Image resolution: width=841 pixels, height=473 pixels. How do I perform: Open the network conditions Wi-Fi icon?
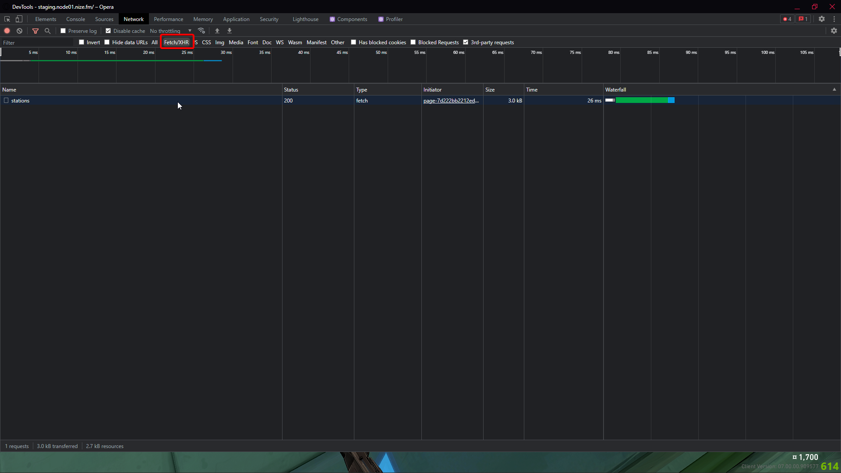point(201,31)
